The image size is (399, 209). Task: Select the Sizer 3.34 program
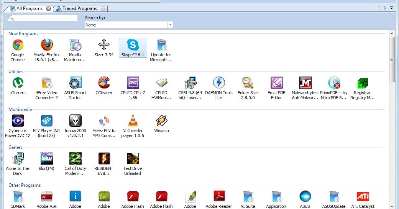tap(104, 45)
